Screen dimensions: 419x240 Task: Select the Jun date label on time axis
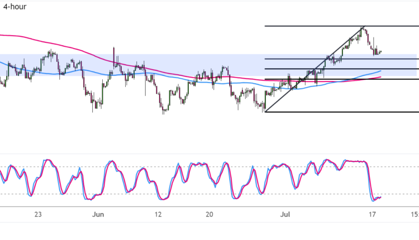[x=98, y=214]
